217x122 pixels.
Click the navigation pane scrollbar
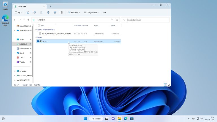coord(33,51)
